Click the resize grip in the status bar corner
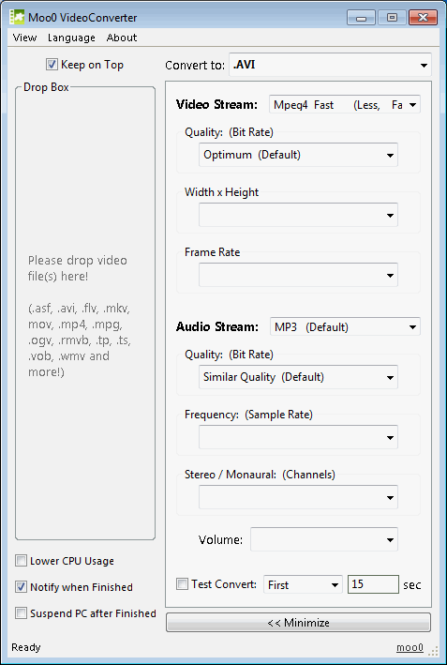447x665 pixels. 434,651
